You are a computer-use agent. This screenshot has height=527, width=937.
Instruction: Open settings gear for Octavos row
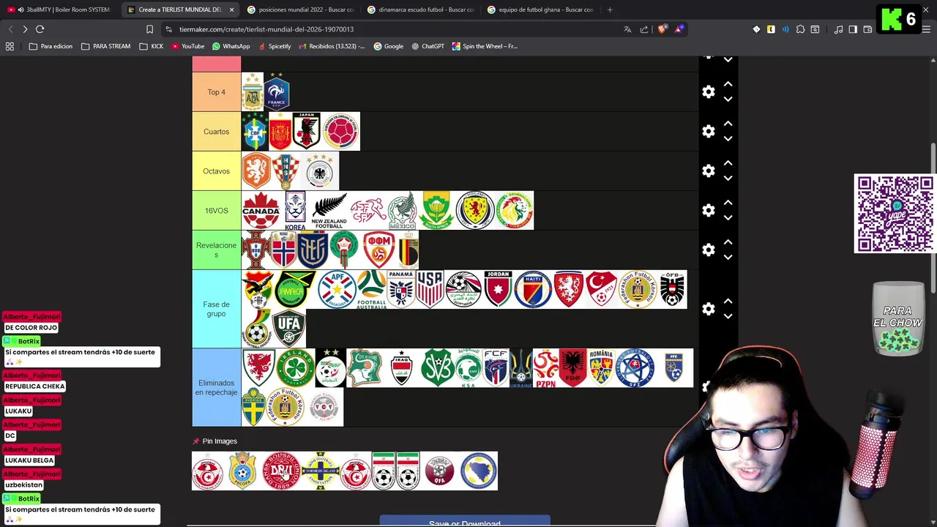[708, 171]
